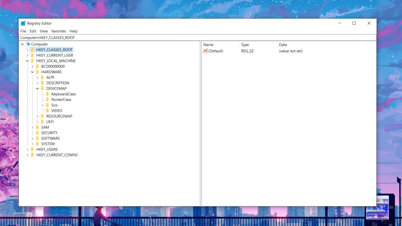Select the VIDEO key label

coord(57,111)
